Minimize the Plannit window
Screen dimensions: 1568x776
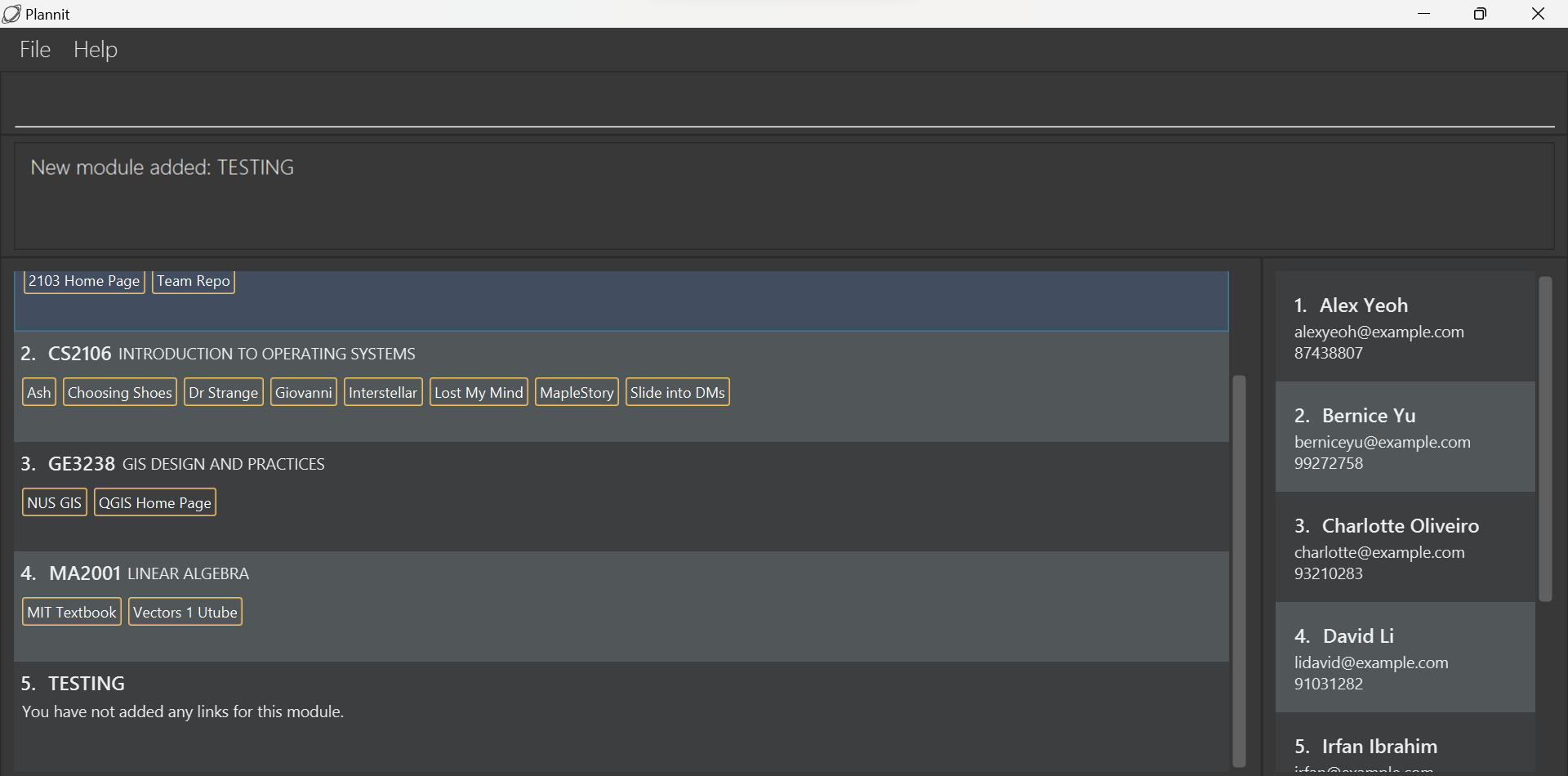pos(1424,14)
